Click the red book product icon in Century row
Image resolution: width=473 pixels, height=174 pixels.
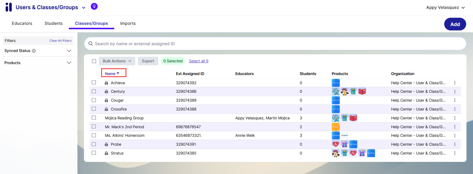[x=362, y=92]
